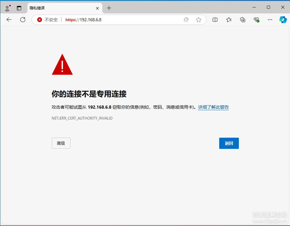Screen dimensions: 290x226
Task: Expand advanced options via 高级
Action: click(61, 143)
